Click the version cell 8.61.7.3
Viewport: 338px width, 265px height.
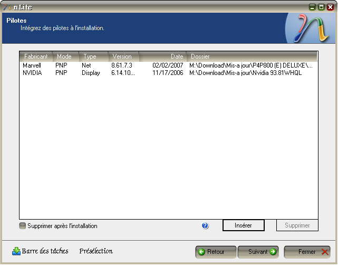pos(122,65)
